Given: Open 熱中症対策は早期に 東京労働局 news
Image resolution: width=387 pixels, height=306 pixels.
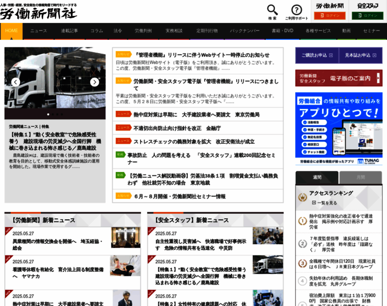Looking at the screenshot, I should click(x=198, y=114).
